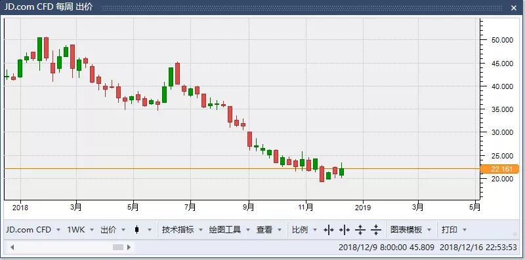Open the 打印 print menu
525x260 pixels.
coord(454,230)
